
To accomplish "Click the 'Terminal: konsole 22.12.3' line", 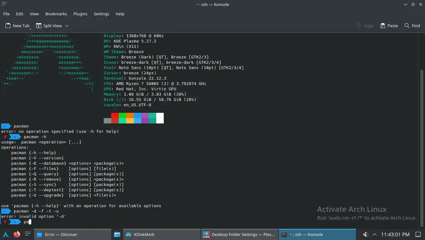I will click(135, 78).
